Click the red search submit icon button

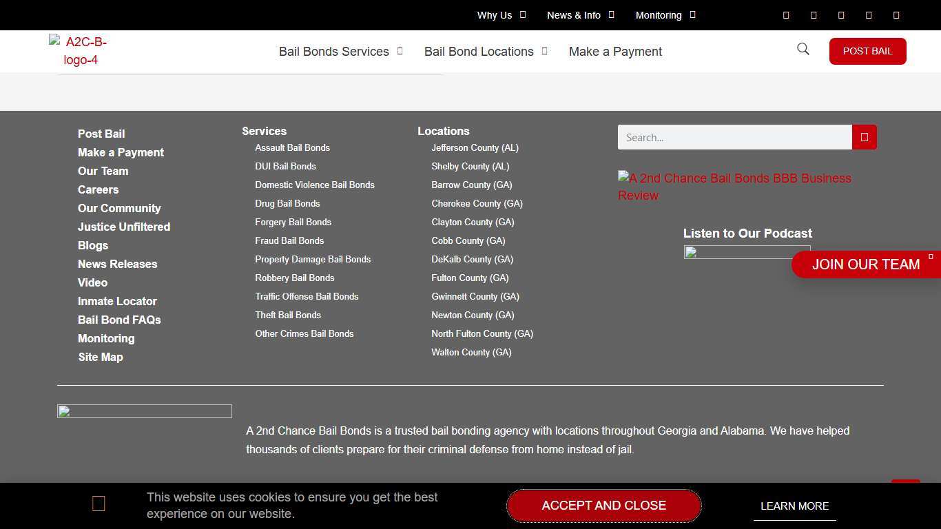coord(864,137)
